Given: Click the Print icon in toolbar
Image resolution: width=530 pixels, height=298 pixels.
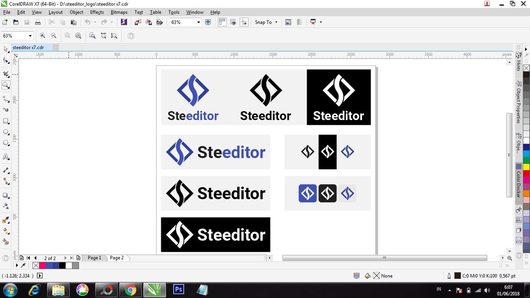Looking at the screenshot, I should 38,22.
